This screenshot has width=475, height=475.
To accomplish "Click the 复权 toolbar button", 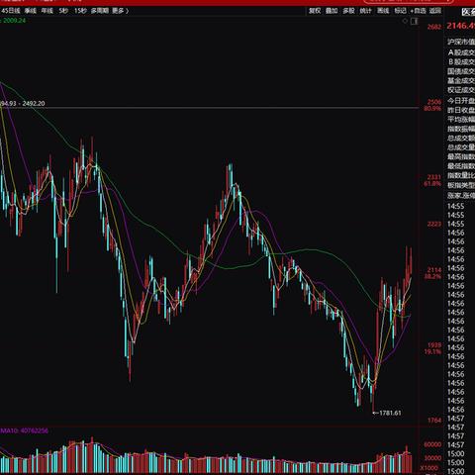I will tap(315, 11).
